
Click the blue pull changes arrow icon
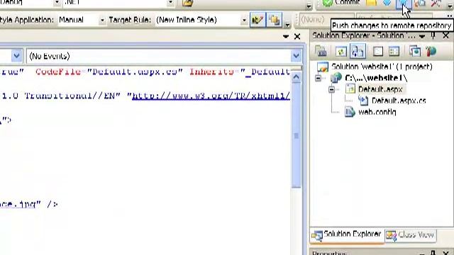387,3
